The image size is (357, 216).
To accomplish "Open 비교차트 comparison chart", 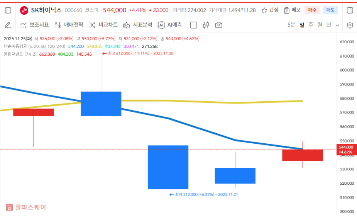I will coord(103,25).
